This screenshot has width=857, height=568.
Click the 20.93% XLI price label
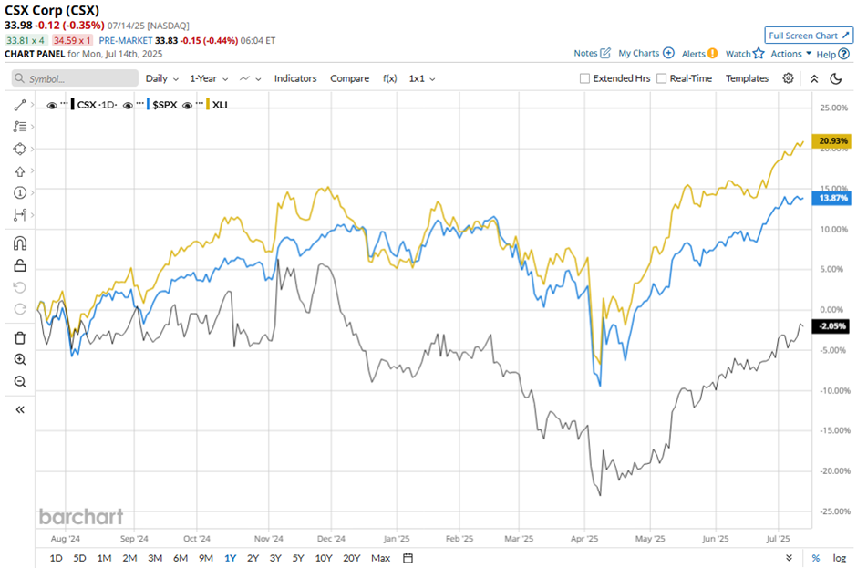tap(831, 141)
